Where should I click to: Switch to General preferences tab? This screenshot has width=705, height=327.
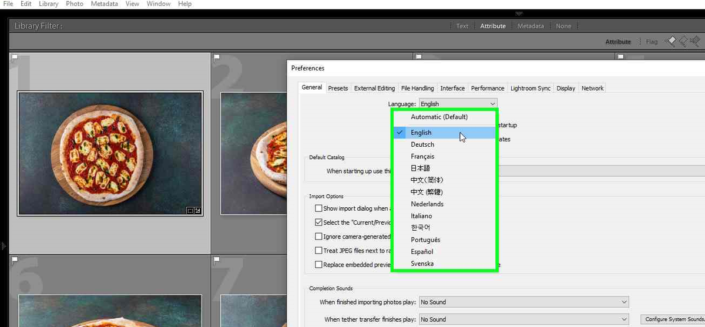[311, 87]
